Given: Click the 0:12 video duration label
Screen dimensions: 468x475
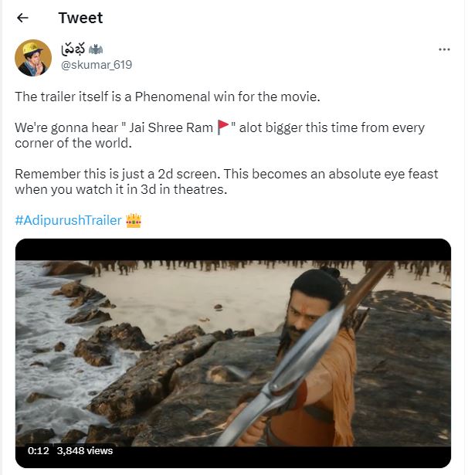Looking at the screenshot, I should (x=39, y=450).
